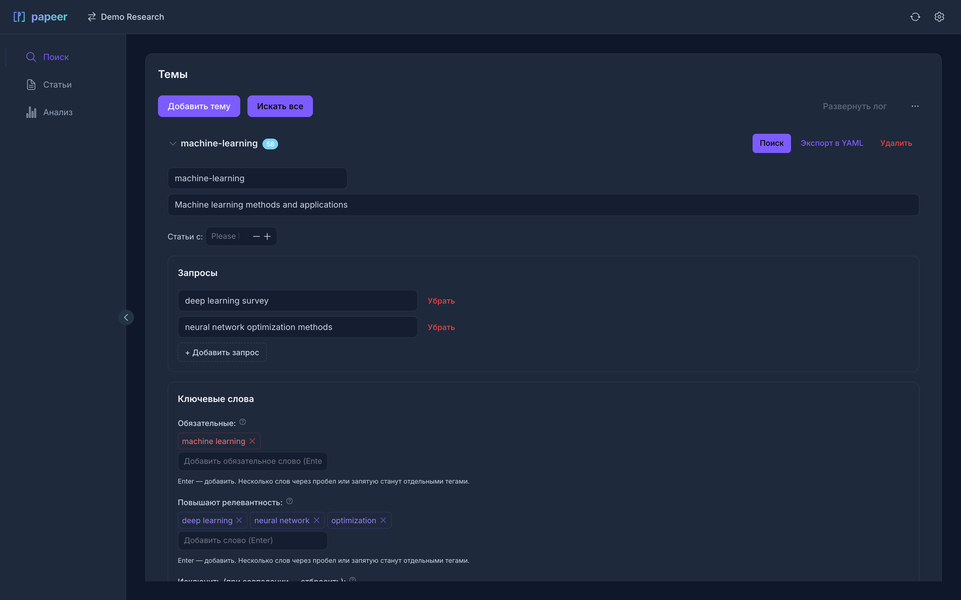Viewport: 961px width, 600px height.
Task: Focus the Добавить обязательное слово input
Action: [253, 461]
